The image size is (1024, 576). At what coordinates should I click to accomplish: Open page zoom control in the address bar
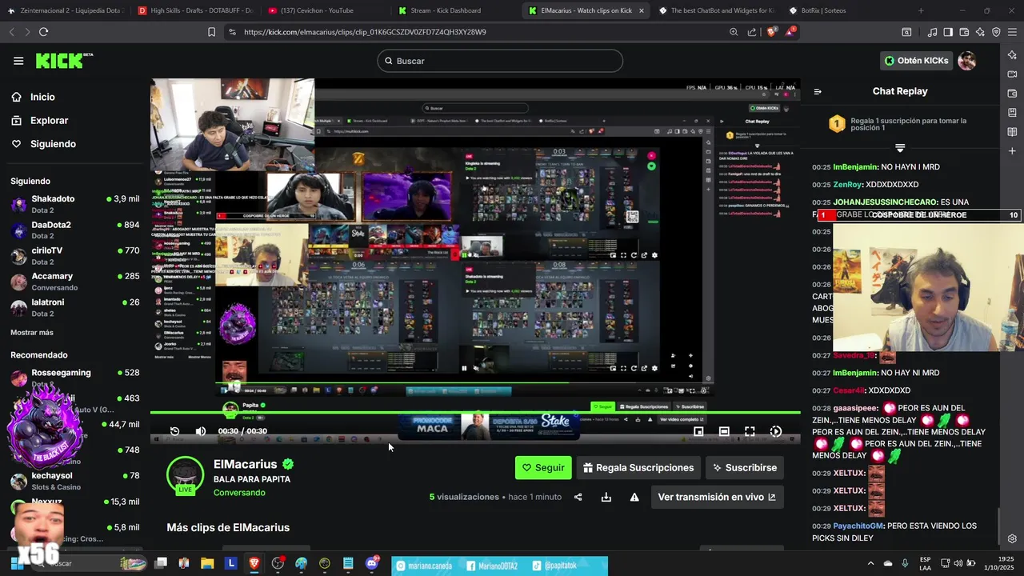click(x=734, y=32)
